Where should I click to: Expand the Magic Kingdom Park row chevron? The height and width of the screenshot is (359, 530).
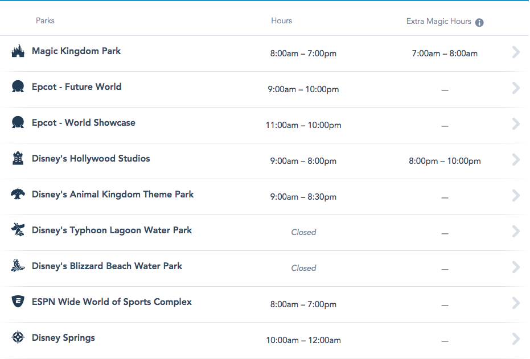click(x=516, y=52)
